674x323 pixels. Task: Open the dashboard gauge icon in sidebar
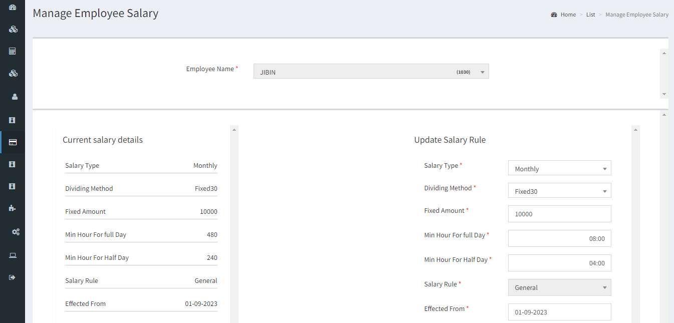[13, 8]
